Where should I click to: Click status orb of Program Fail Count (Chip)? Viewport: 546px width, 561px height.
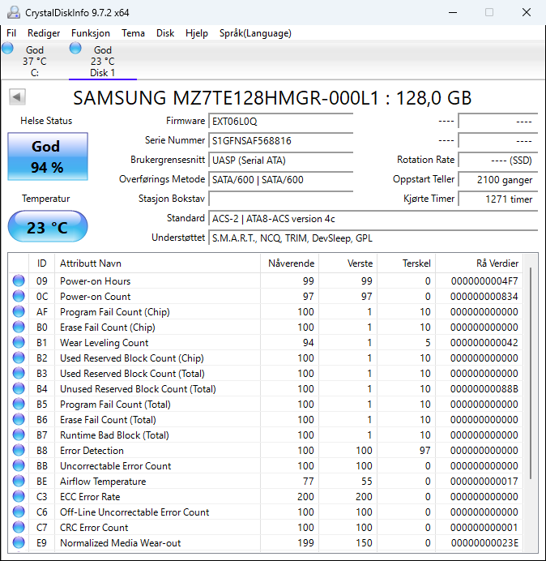pos(19,311)
